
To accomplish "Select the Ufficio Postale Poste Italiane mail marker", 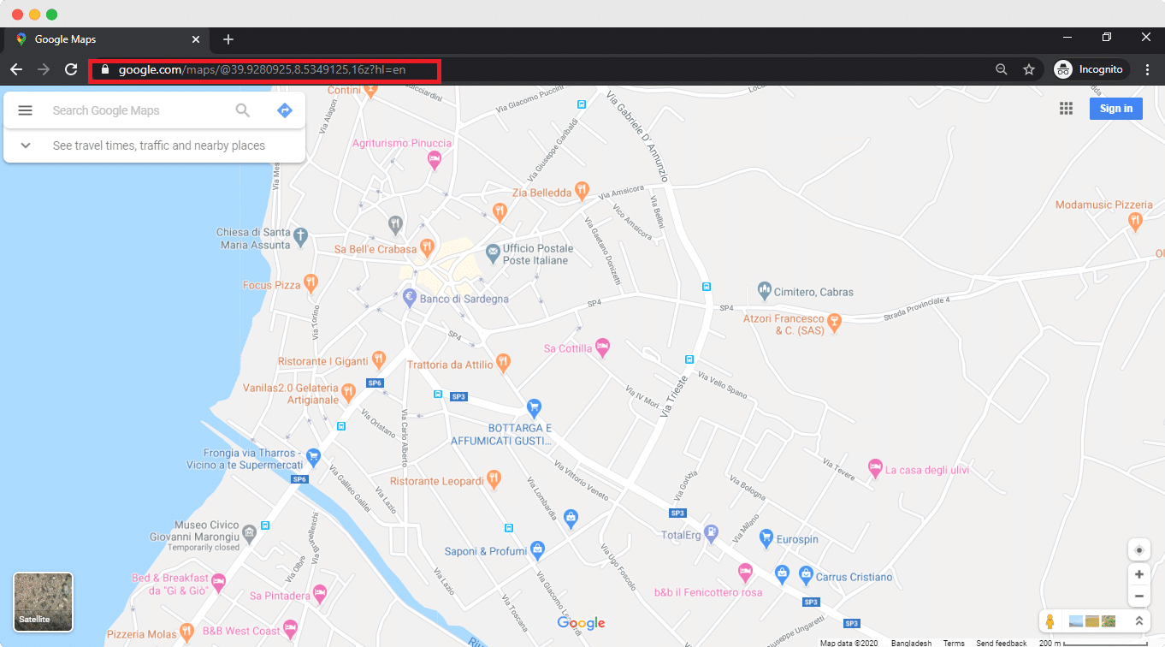I will [493, 252].
